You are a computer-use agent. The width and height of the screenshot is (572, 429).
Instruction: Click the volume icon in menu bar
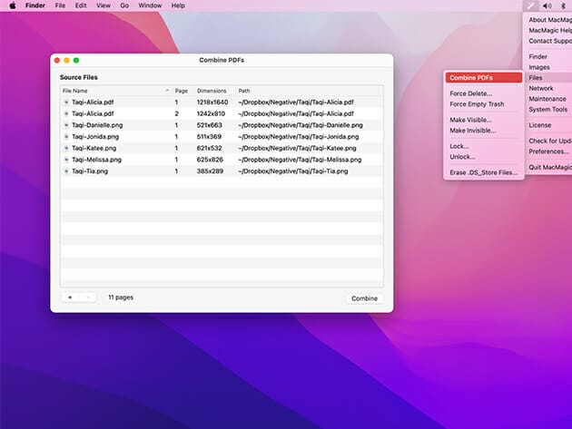coord(547,5)
